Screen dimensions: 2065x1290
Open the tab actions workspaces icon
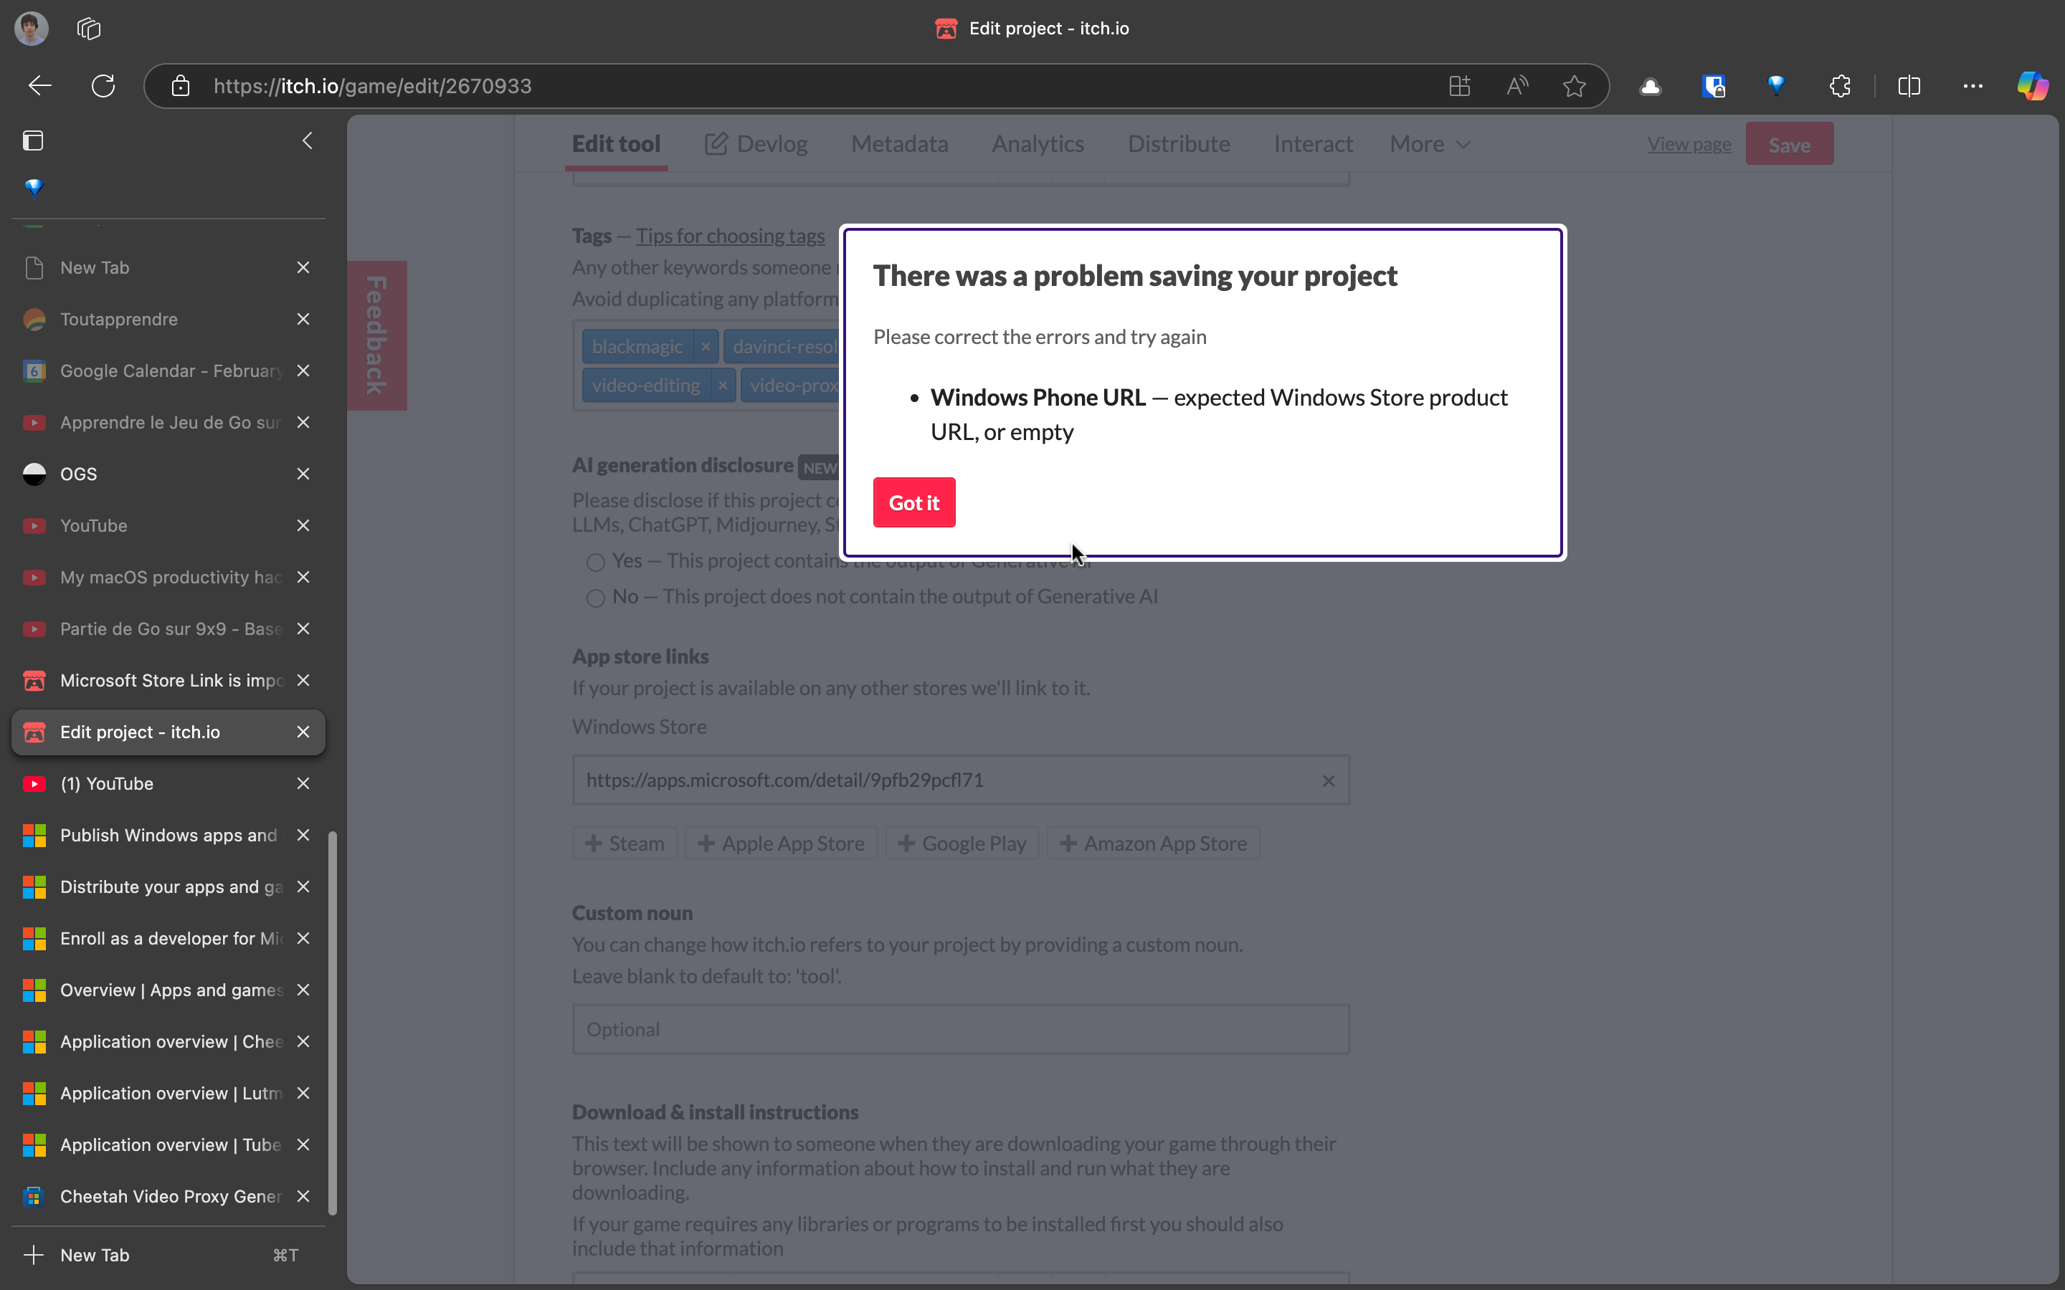coord(89,28)
